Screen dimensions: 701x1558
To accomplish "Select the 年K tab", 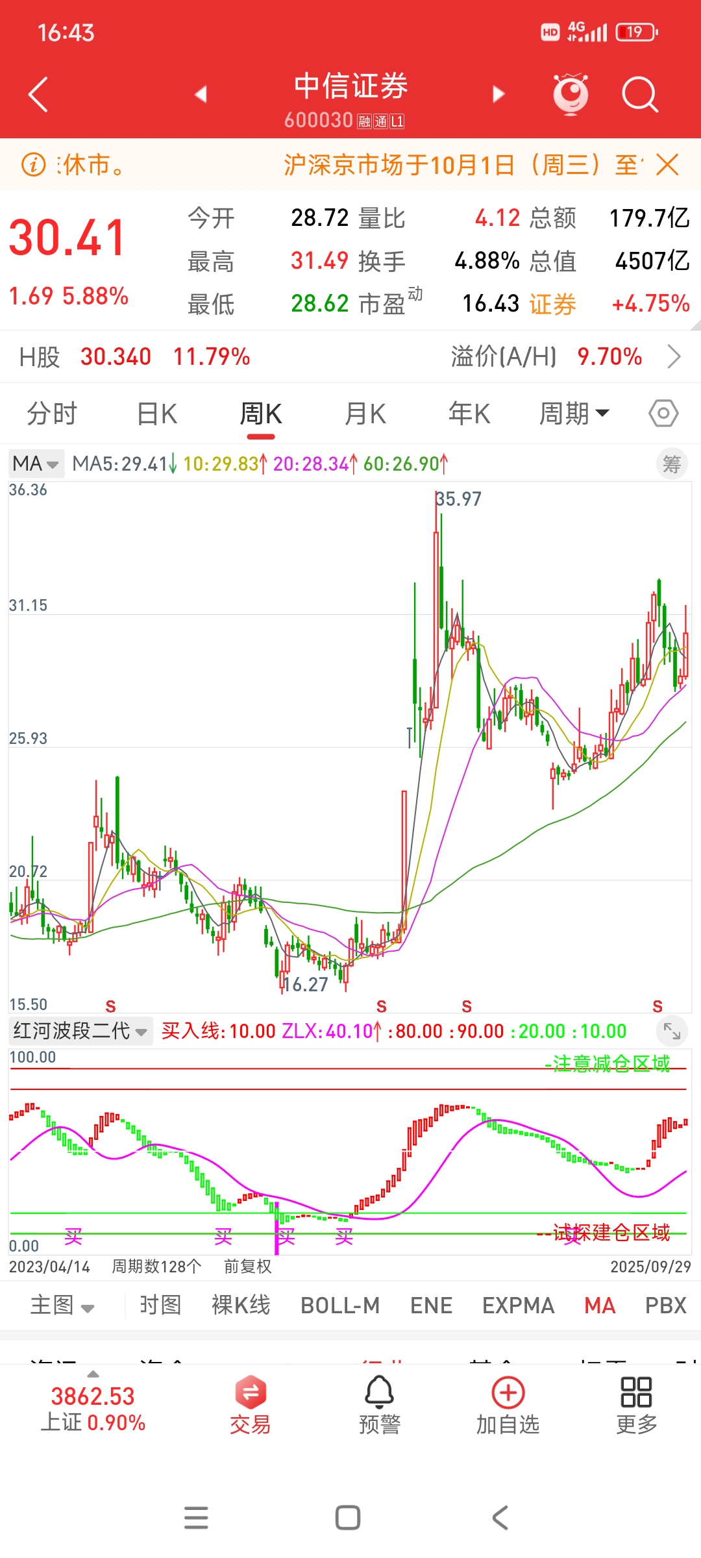I will click(x=469, y=414).
